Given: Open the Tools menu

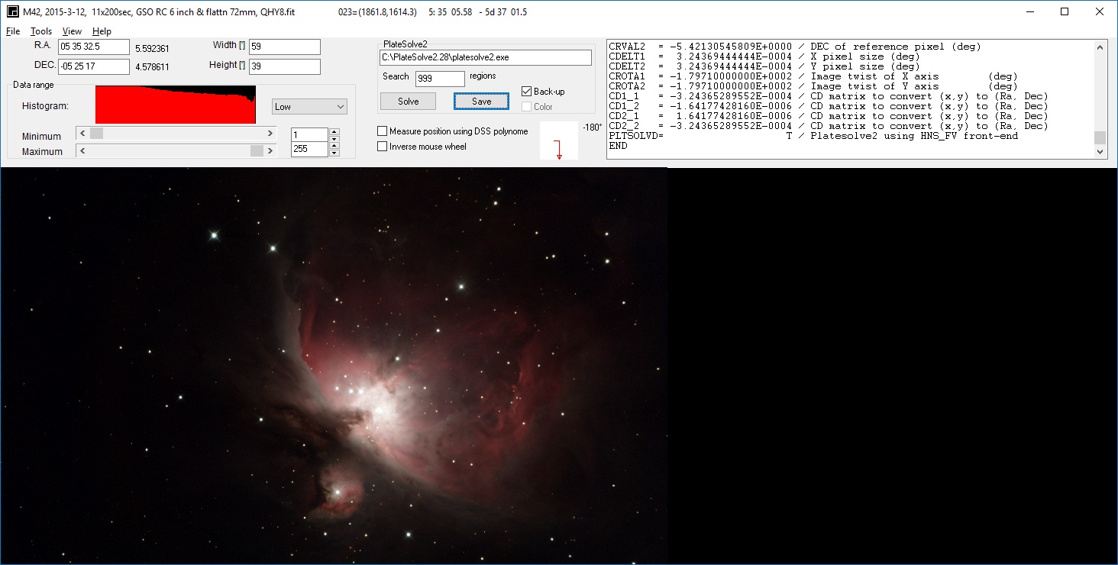Looking at the screenshot, I should [41, 31].
